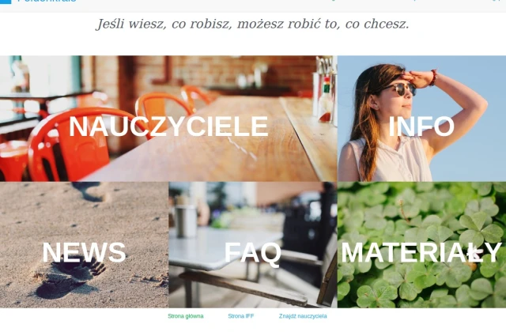Open the INFO tile
Screen dimensions: 506x332
tap(421, 119)
